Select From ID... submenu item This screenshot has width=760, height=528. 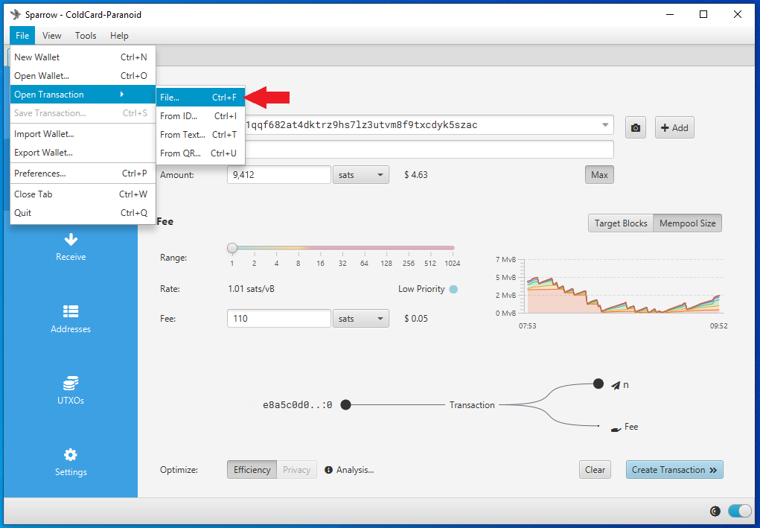pyautogui.click(x=200, y=116)
